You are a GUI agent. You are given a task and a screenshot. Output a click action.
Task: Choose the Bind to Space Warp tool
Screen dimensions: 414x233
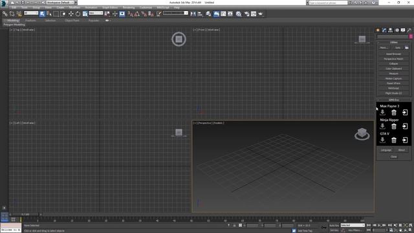click(x=19, y=14)
